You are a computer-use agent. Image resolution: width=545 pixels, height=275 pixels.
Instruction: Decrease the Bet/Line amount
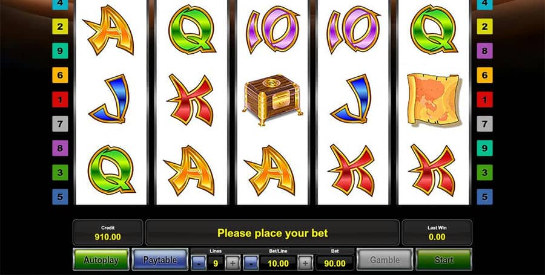point(251,263)
